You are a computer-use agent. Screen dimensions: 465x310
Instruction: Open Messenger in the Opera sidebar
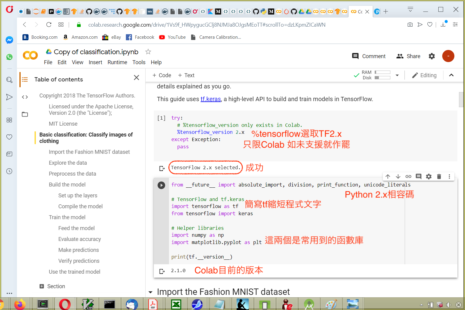9,40
